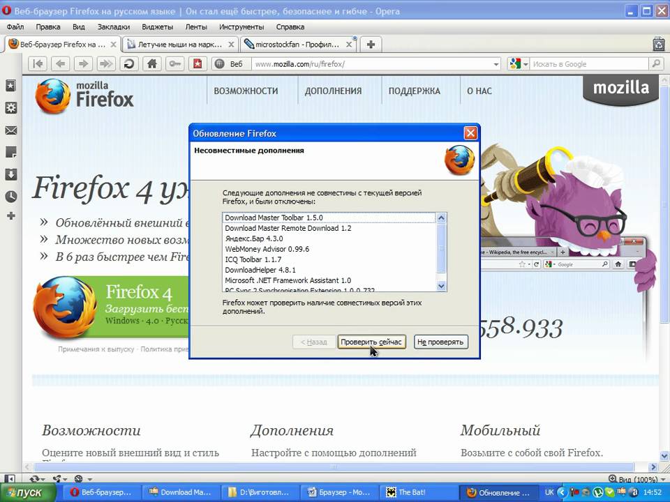Click 'Не проверять' button in dialog

[440, 342]
